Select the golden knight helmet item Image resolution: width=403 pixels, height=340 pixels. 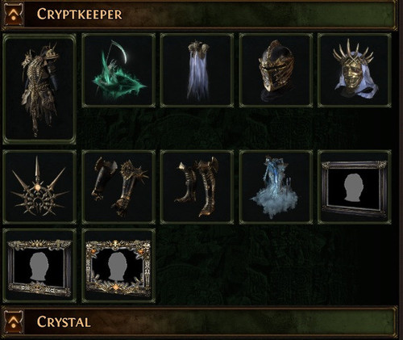pyautogui.click(x=276, y=70)
